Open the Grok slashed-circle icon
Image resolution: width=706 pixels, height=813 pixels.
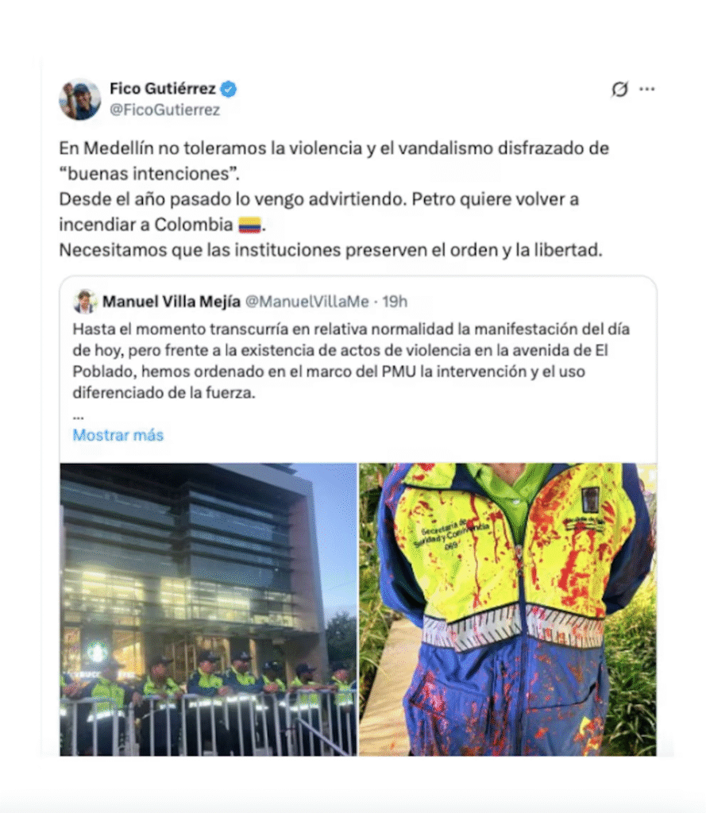click(x=619, y=89)
